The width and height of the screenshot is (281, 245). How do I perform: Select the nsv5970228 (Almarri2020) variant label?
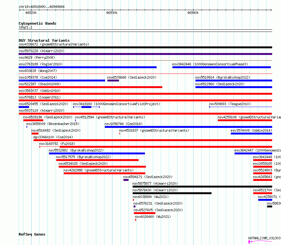pos(42,51)
